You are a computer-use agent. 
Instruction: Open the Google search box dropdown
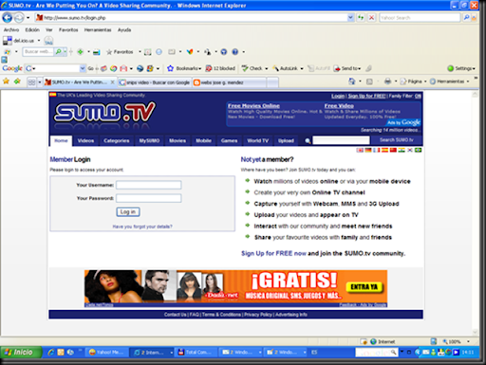click(x=83, y=68)
